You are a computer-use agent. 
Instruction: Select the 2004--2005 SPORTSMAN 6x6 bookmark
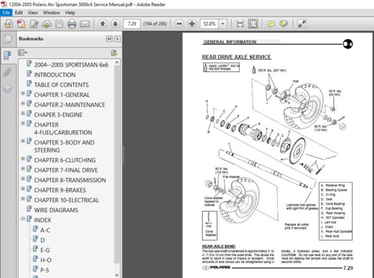click(71, 65)
